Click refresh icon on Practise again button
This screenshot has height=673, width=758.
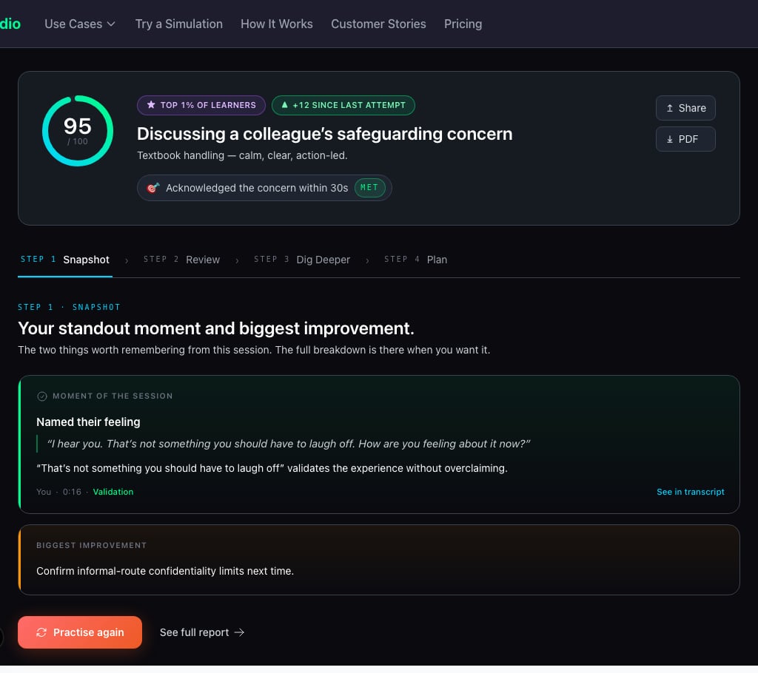pos(41,632)
